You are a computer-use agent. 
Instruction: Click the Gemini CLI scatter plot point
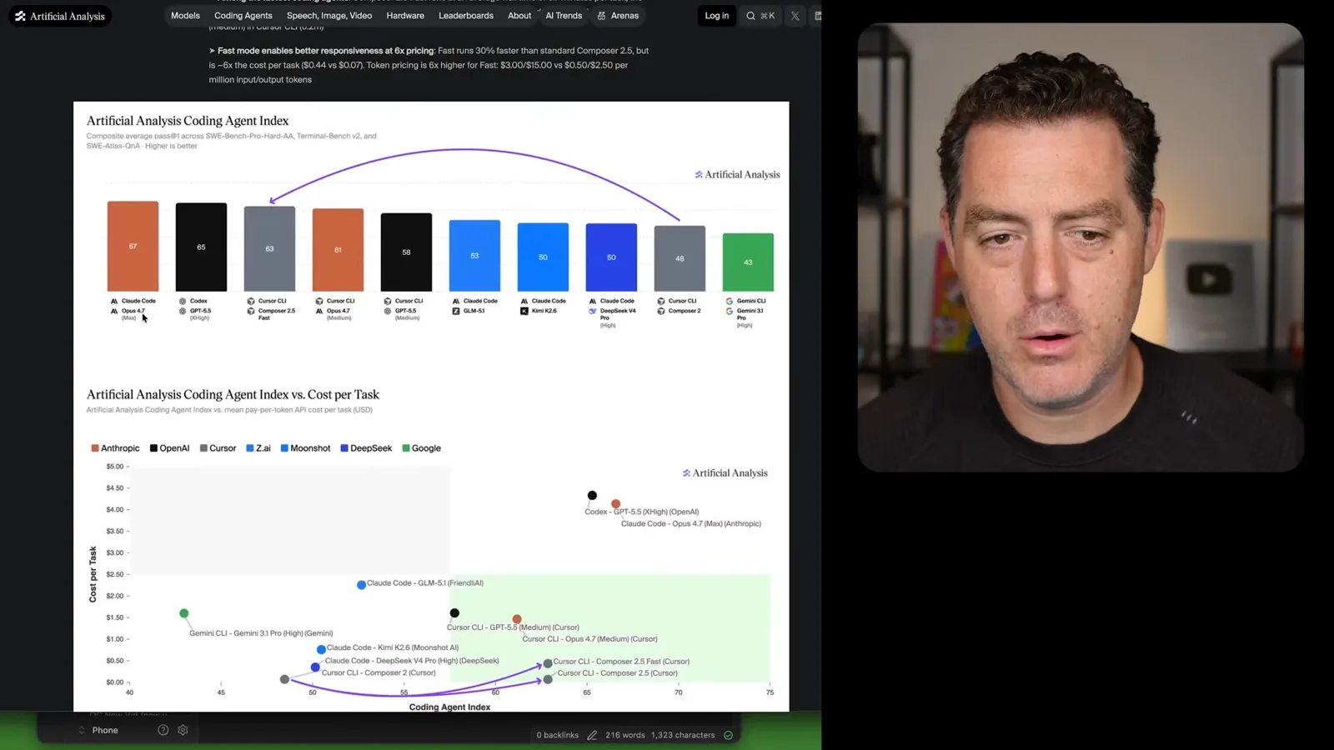[184, 613]
